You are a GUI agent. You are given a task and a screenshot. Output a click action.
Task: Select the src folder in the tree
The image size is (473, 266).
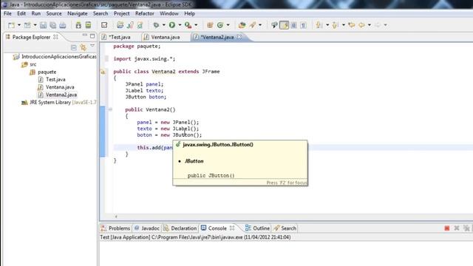click(x=33, y=64)
